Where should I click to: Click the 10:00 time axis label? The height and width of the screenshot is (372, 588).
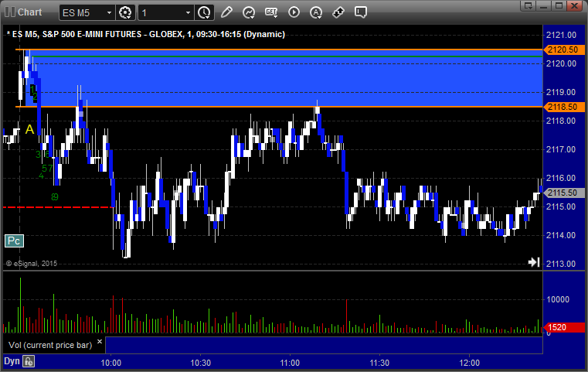110,363
